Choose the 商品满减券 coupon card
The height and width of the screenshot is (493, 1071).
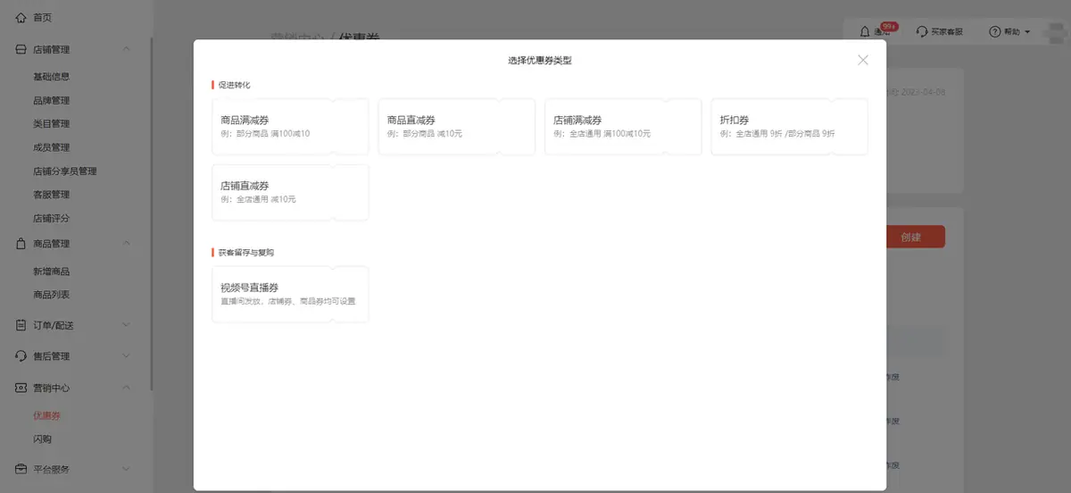click(x=290, y=127)
